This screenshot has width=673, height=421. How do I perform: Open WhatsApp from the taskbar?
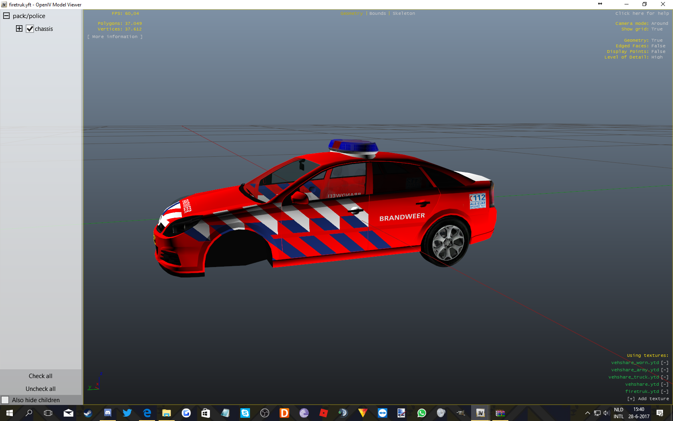[421, 413]
